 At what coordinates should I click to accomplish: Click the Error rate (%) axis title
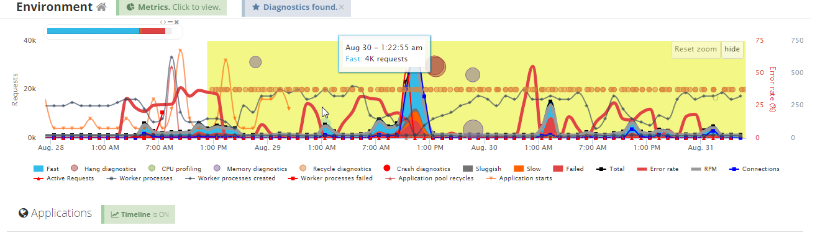coord(773,89)
